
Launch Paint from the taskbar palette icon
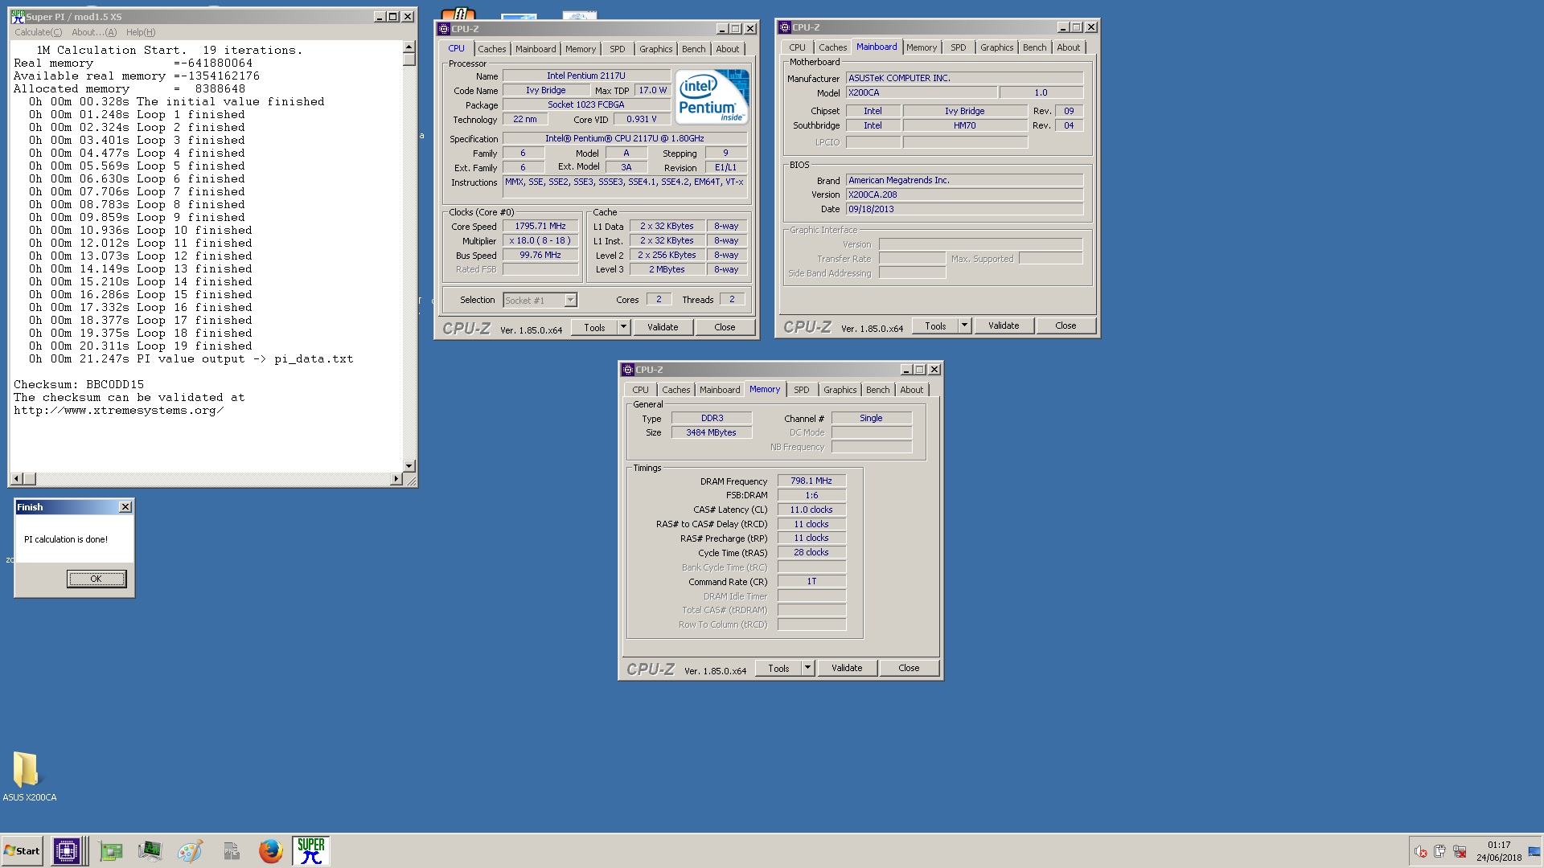point(190,851)
